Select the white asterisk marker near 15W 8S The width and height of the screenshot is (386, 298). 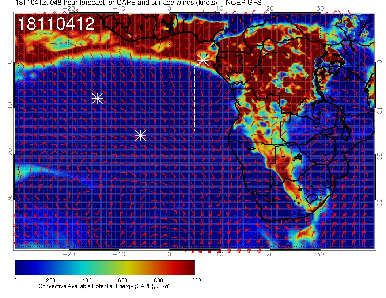(97, 98)
